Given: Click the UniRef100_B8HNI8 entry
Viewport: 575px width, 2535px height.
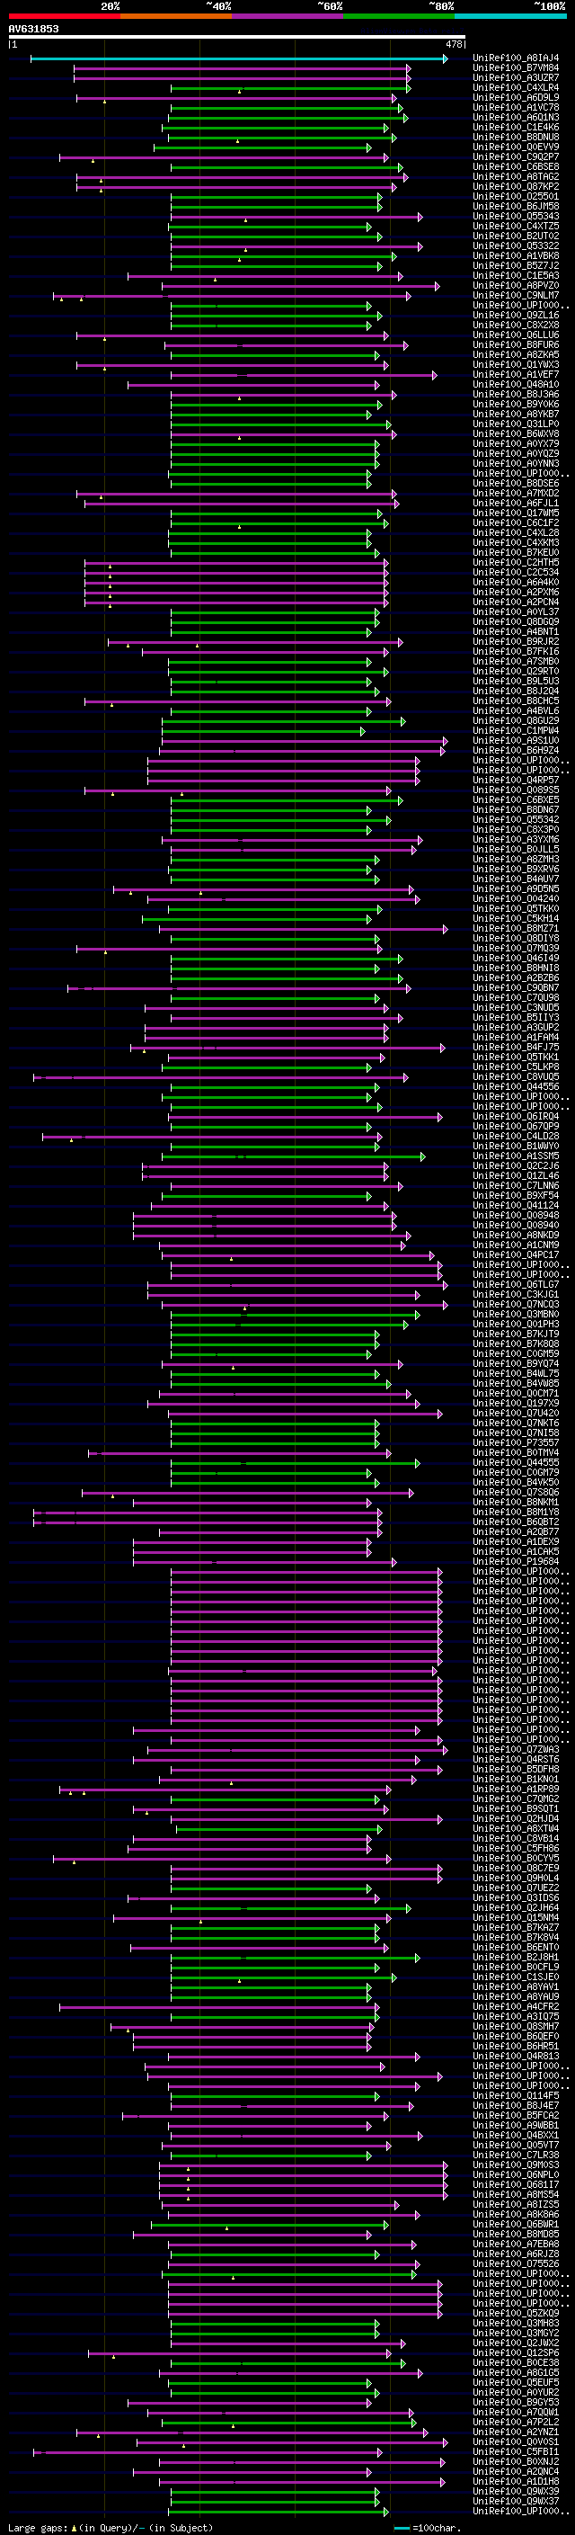Looking at the screenshot, I should click(x=516, y=968).
